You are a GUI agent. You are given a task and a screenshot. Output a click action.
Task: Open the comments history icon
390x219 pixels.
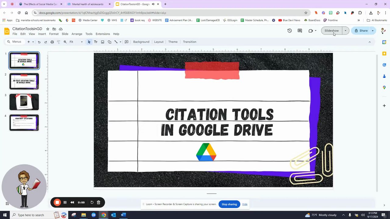(300, 31)
